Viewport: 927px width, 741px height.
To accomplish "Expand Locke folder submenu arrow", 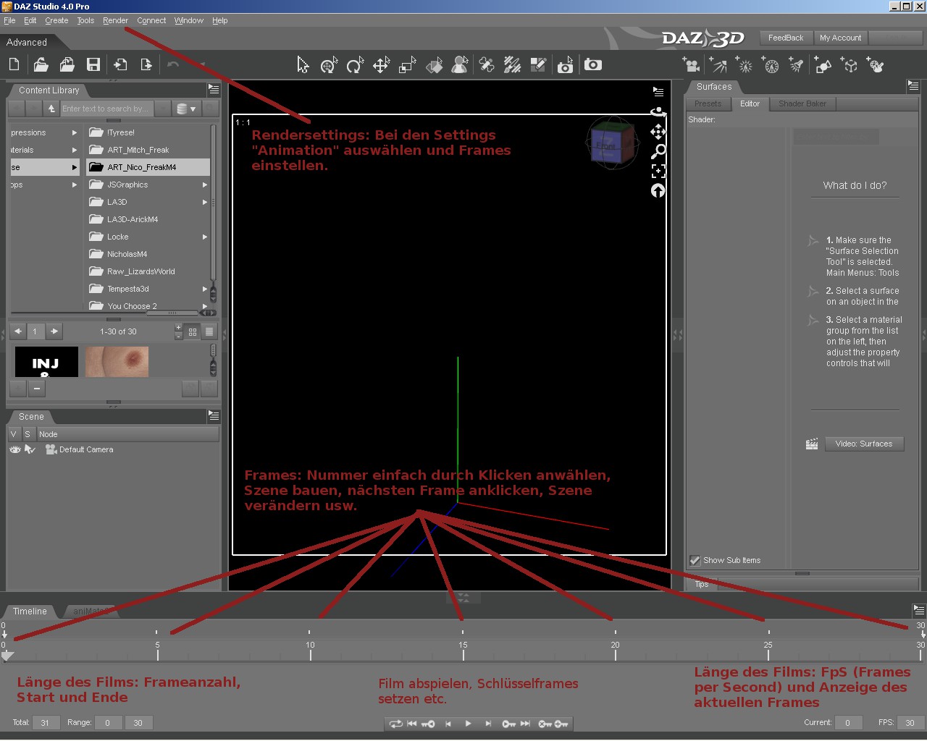I will pyautogui.click(x=205, y=237).
